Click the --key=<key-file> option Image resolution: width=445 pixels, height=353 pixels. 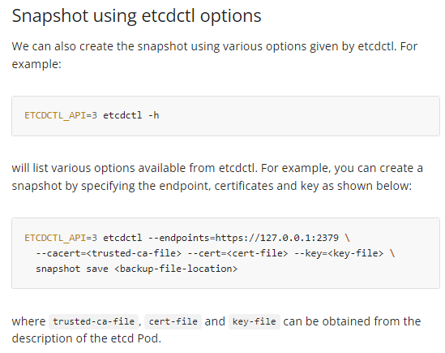[339, 253]
